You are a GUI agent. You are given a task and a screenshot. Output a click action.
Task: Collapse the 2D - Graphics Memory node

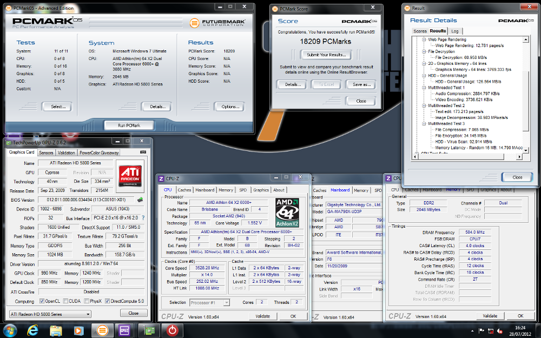point(424,63)
